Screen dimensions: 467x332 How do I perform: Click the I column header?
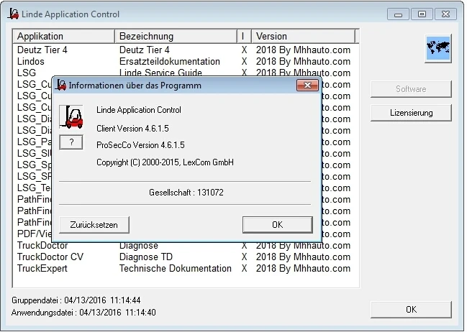(x=245, y=37)
